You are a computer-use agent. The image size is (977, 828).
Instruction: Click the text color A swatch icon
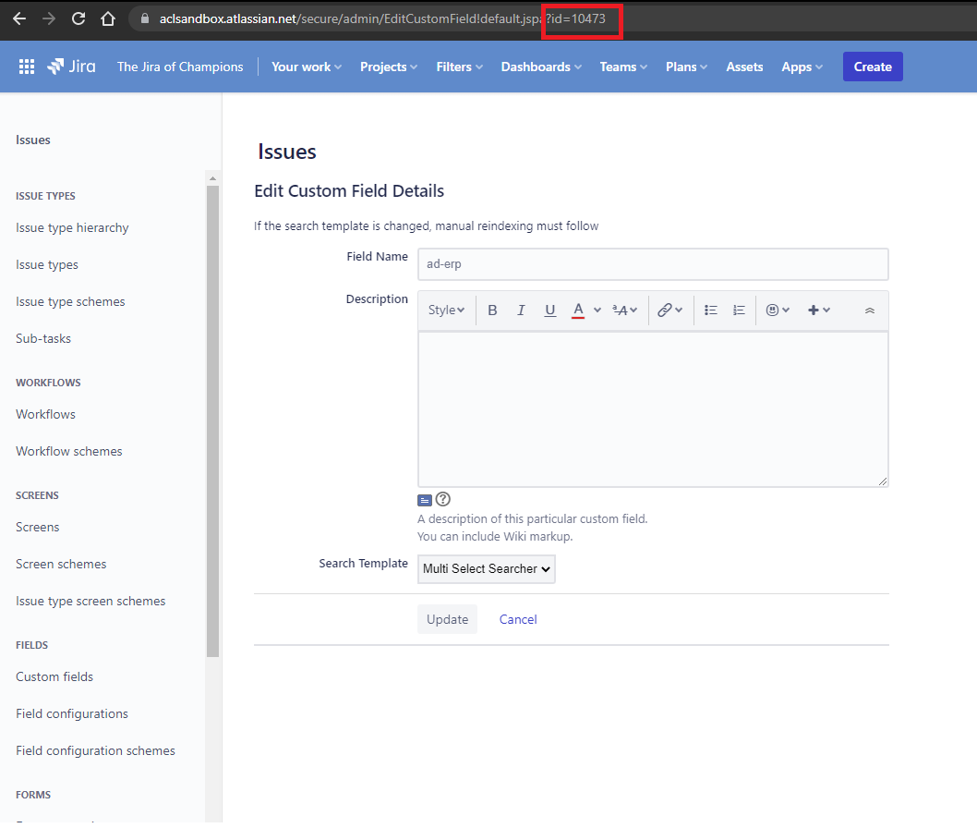click(x=577, y=310)
